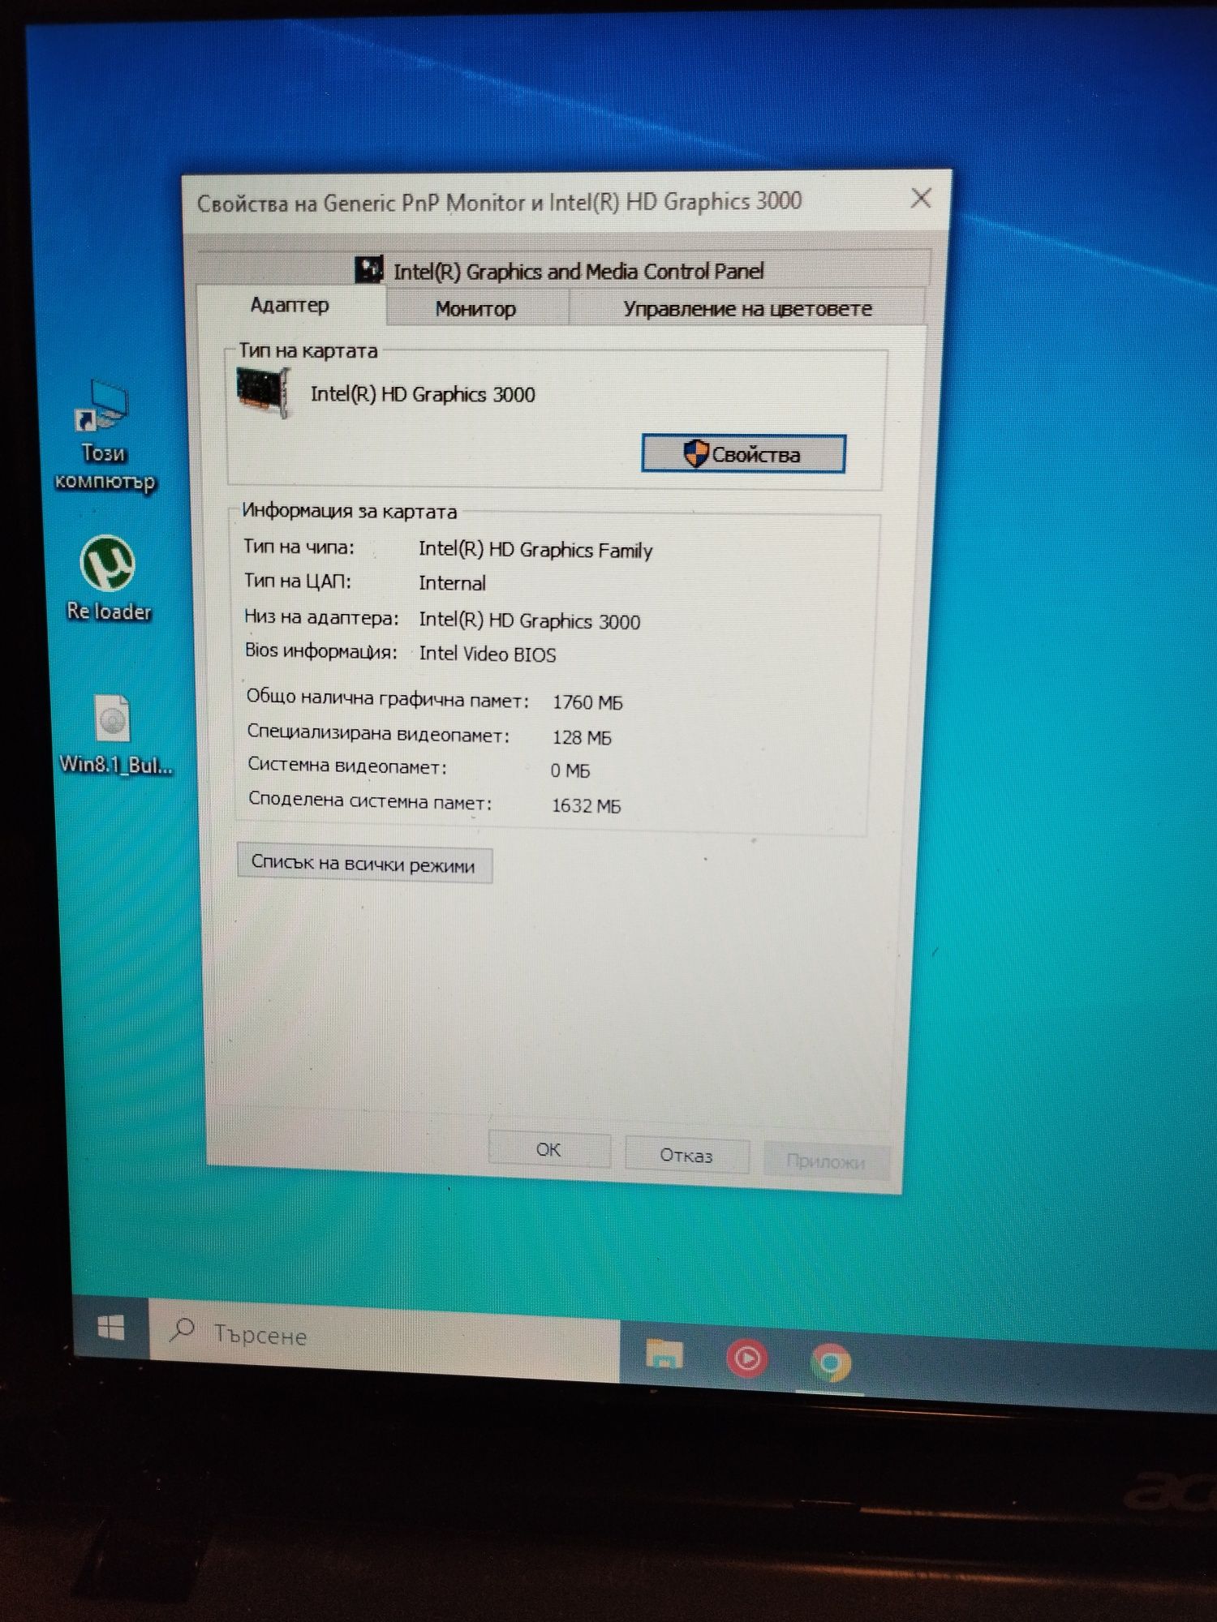Click the Тип на чипа label
Image resolution: width=1217 pixels, height=1622 pixels.
pyautogui.click(x=299, y=547)
